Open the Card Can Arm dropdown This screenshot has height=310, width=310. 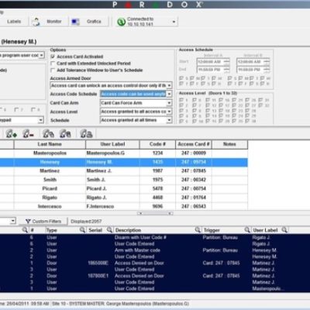click(x=169, y=103)
